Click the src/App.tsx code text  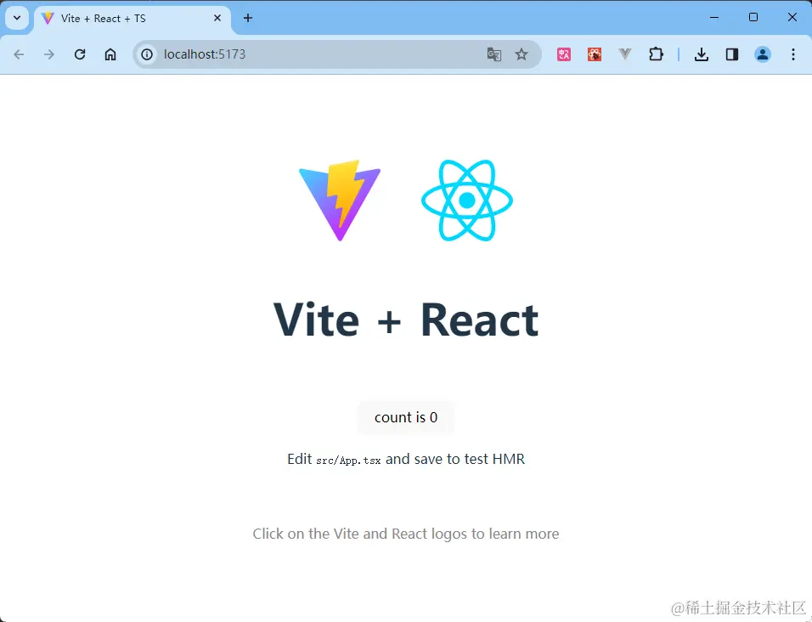[348, 461]
